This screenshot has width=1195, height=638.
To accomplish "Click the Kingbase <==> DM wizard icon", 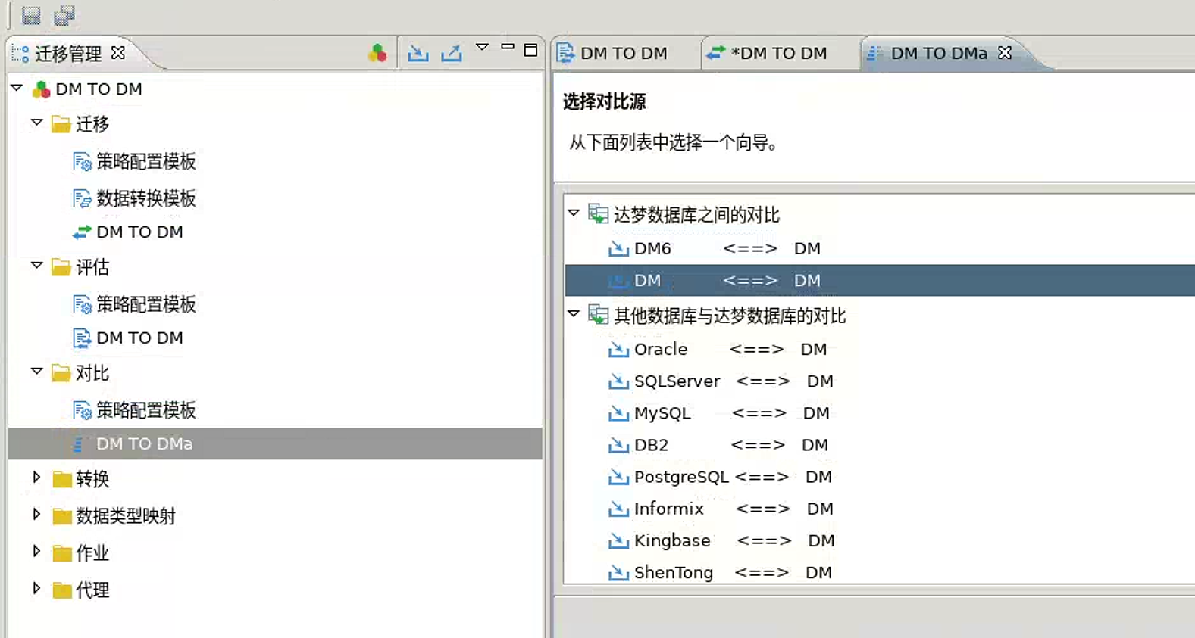I will (x=618, y=540).
